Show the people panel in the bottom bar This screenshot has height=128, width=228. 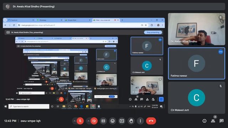pos(213,121)
